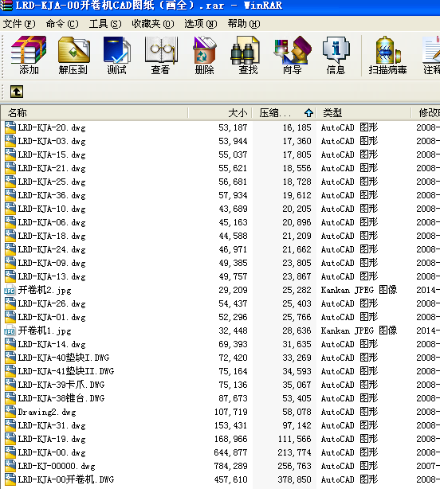440x489 pixels.
Task: Toggle the sort arrow in Packed column
Action: (x=308, y=113)
